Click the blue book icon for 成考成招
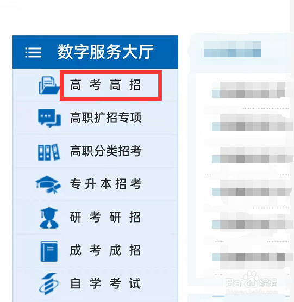The width and height of the screenshot is (294, 302). [49, 251]
